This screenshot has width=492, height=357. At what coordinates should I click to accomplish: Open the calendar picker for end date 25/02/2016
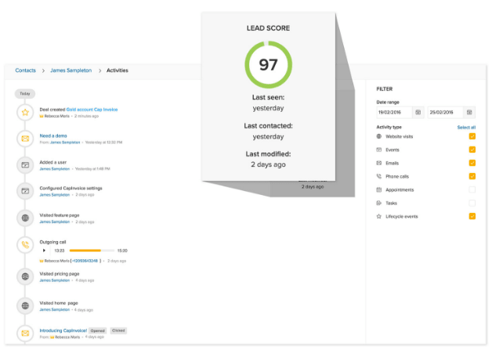click(469, 112)
